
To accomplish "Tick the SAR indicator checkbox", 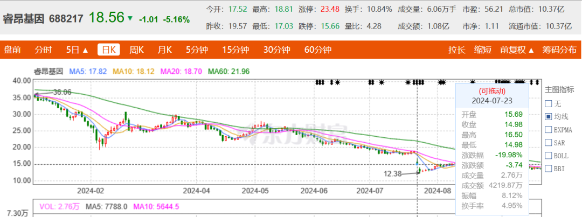I will (x=549, y=143).
